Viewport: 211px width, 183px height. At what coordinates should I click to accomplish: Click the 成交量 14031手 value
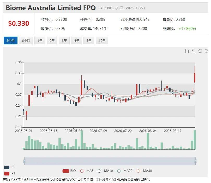(x=100, y=29)
